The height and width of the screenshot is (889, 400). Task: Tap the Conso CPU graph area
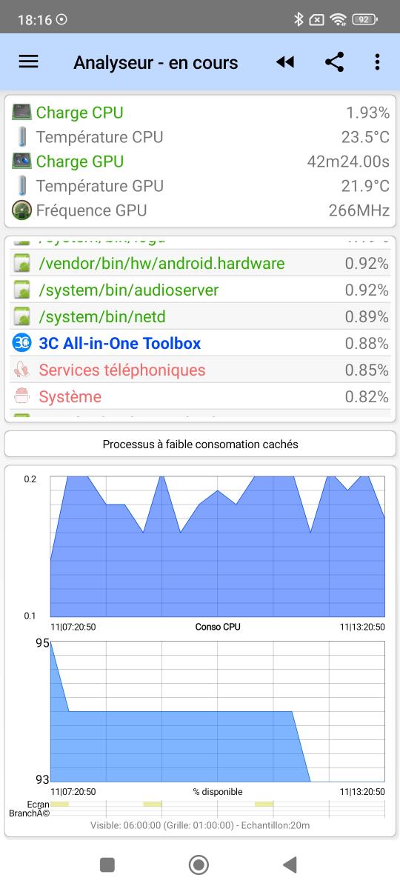point(218,547)
